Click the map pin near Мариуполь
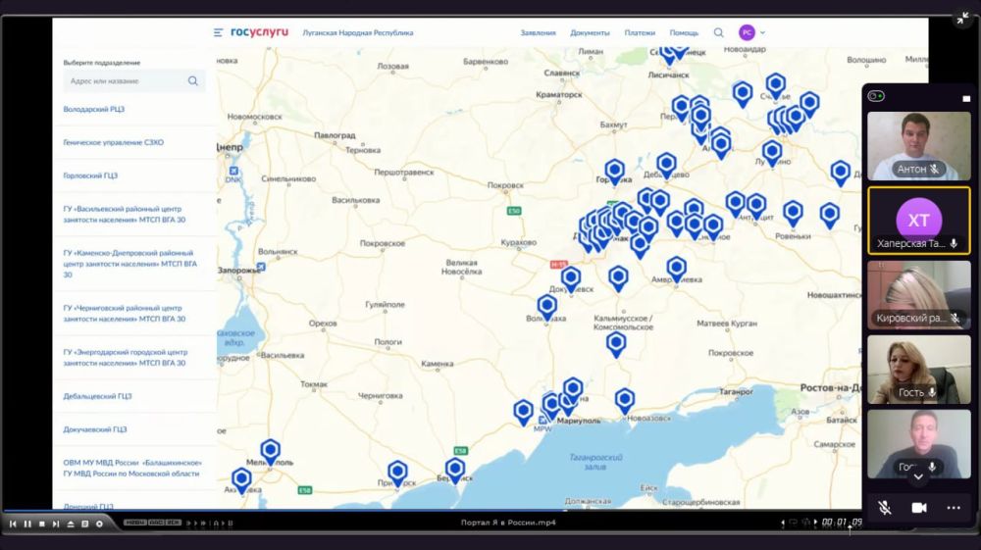The image size is (981, 550). pyautogui.click(x=572, y=390)
